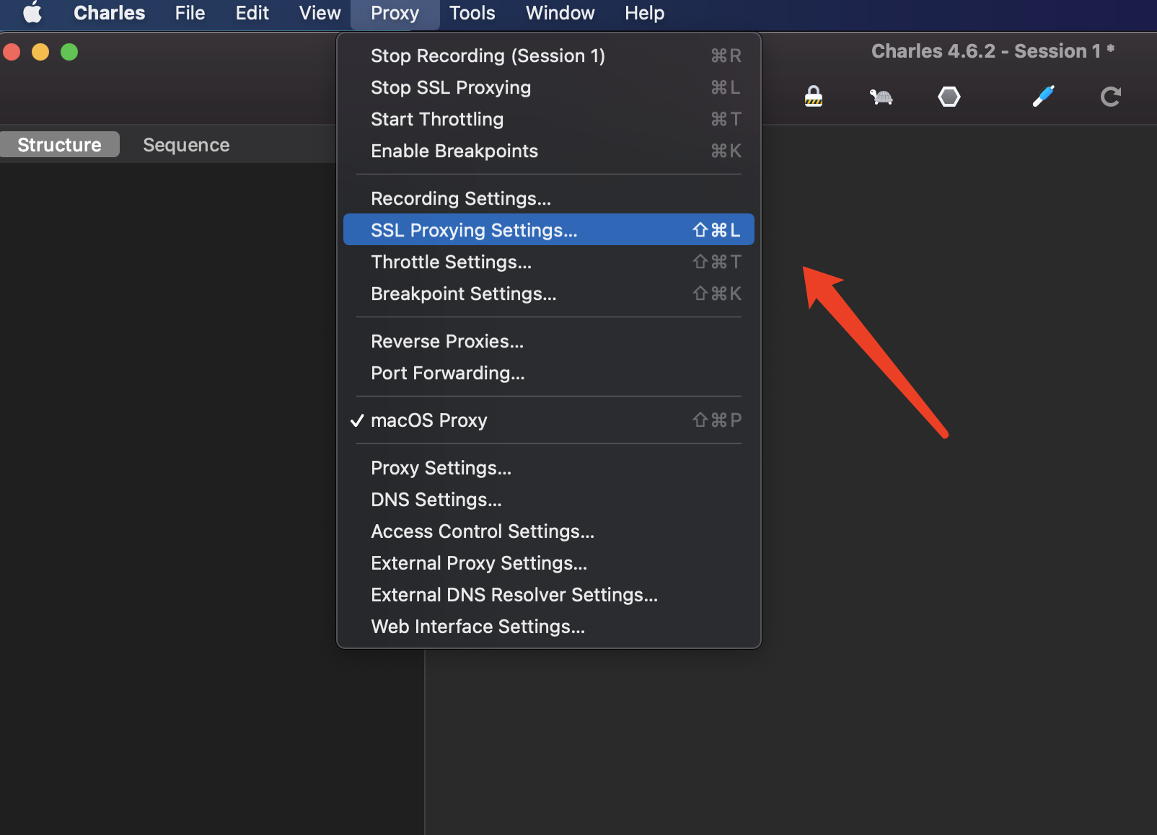
Task: Maximize the window with green button
Action: point(69,52)
